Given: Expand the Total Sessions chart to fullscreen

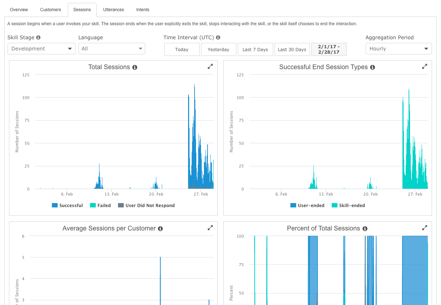Looking at the screenshot, I should pos(210,66).
